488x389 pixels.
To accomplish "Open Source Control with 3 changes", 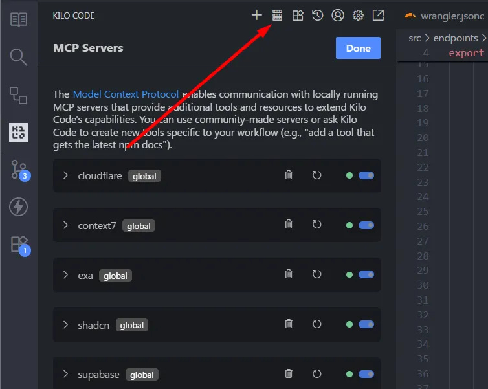I will [x=19, y=170].
